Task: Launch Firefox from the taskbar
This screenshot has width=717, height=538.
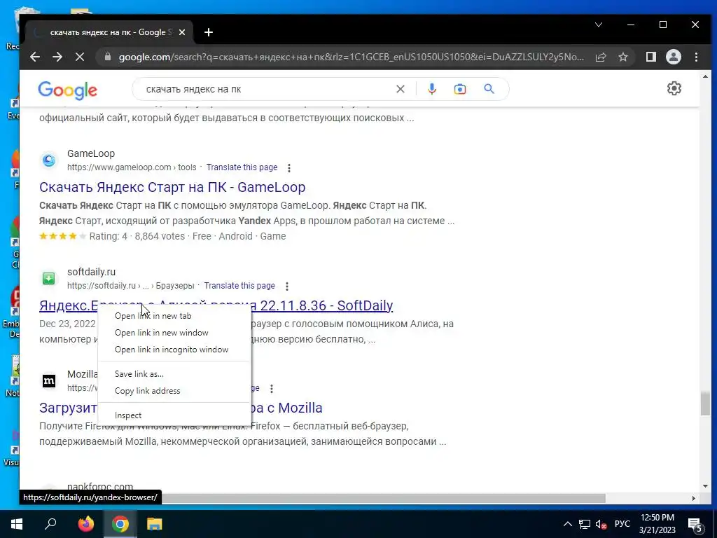Action: tap(85, 524)
